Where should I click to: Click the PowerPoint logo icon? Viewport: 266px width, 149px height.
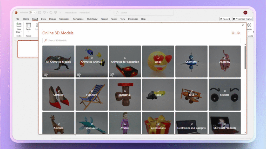[16, 12]
